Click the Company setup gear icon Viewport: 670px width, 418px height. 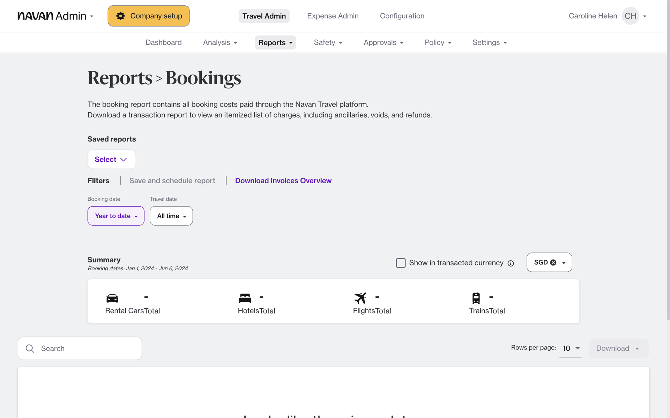point(120,16)
